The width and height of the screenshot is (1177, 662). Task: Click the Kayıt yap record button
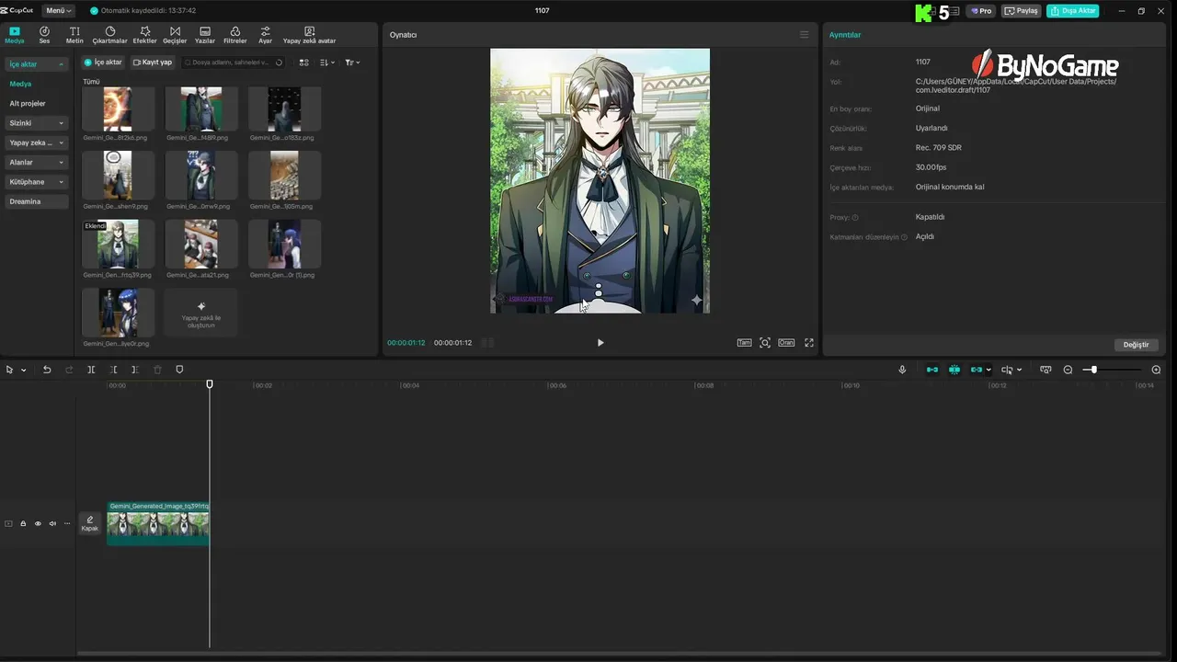click(x=153, y=63)
